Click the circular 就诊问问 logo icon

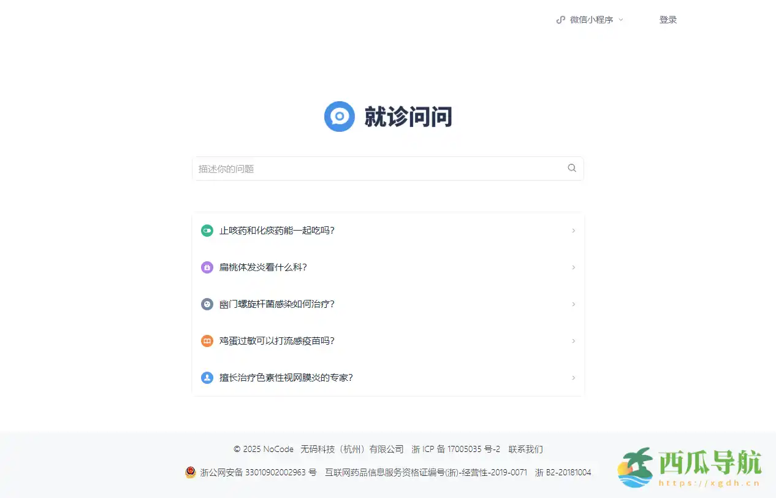(x=340, y=117)
